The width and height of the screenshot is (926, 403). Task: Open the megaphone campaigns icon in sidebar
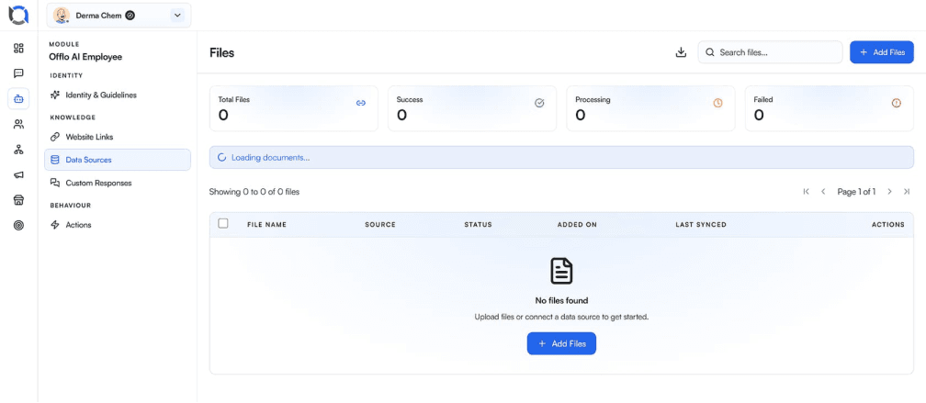[18, 175]
